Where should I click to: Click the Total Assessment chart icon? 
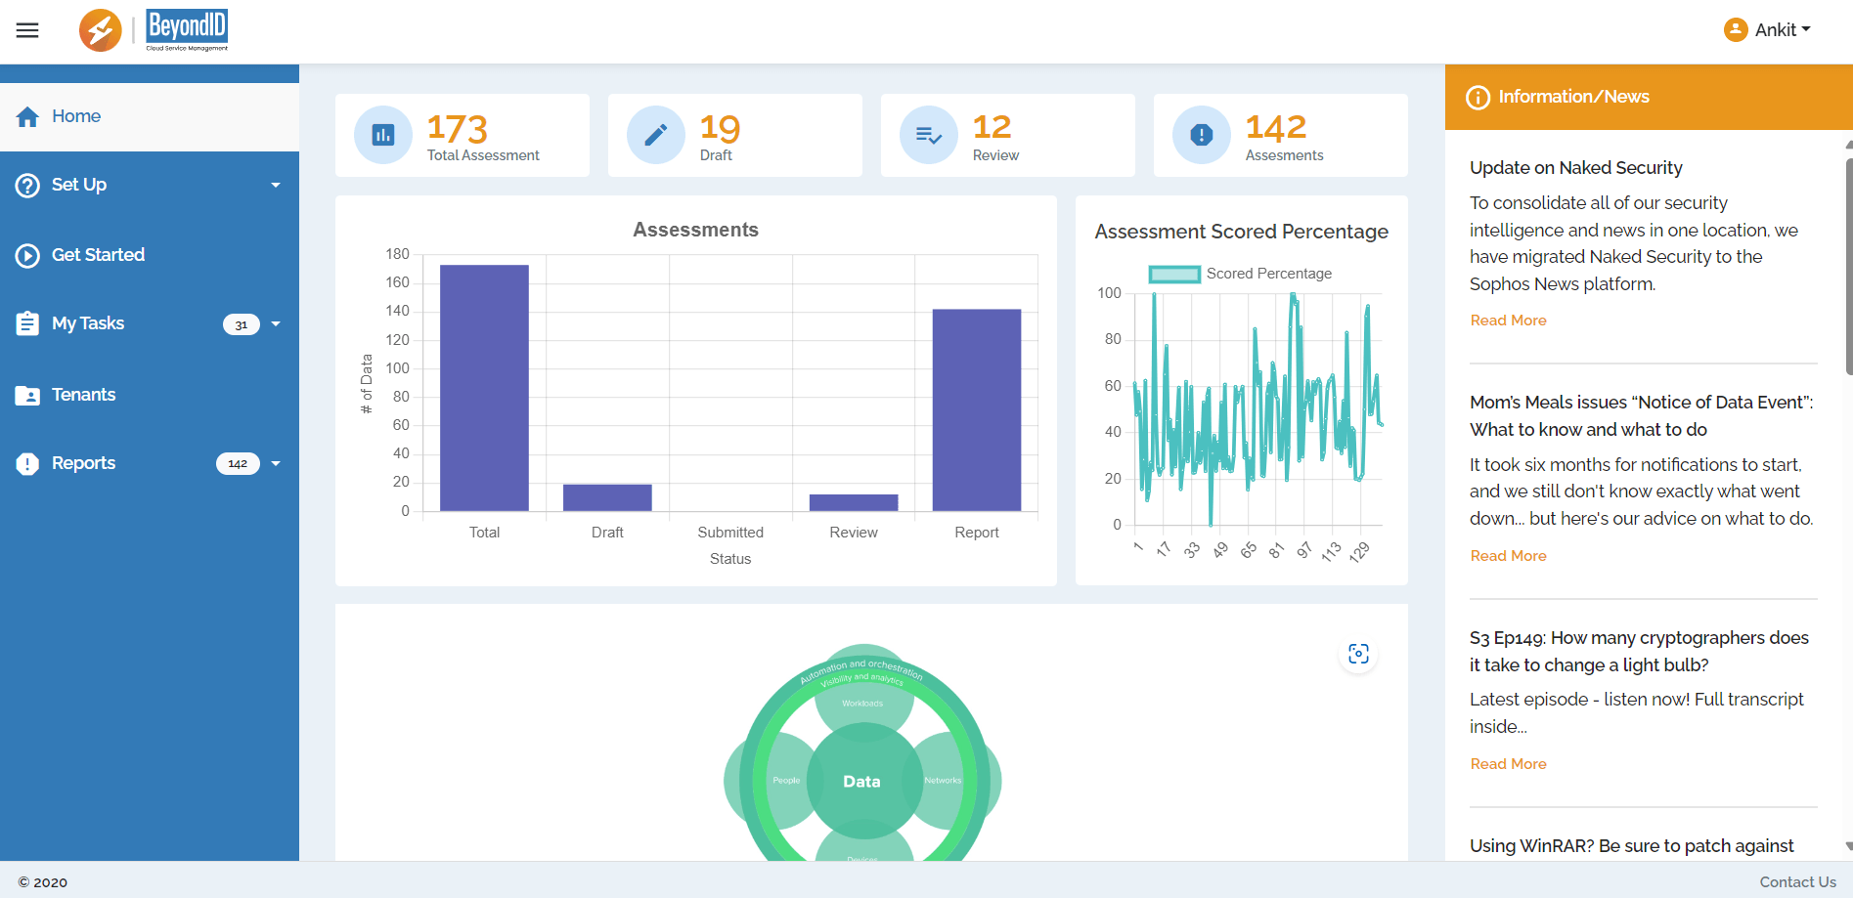(383, 135)
